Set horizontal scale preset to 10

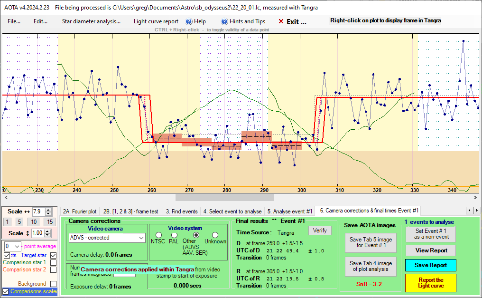coord(34,221)
